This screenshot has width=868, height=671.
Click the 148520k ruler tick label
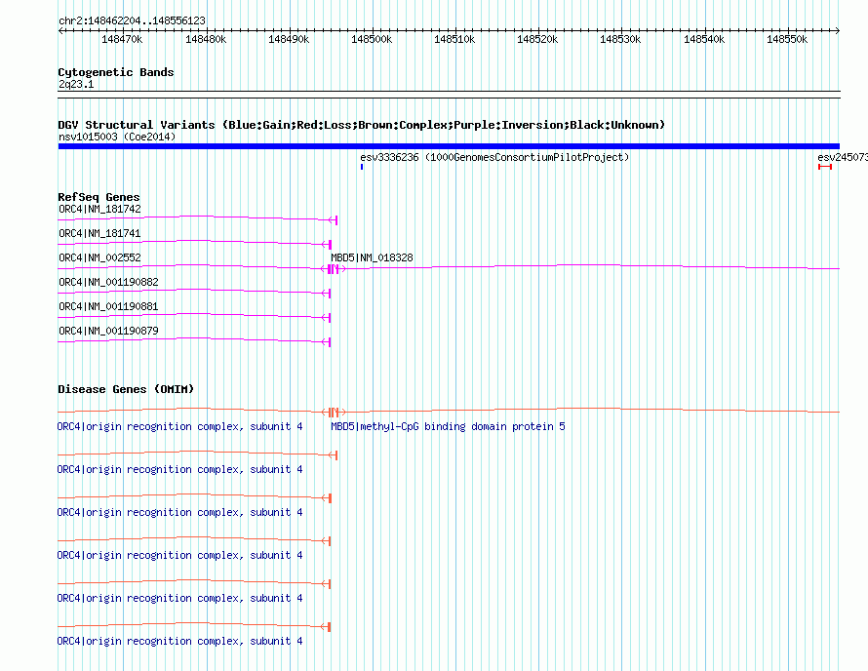(537, 39)
